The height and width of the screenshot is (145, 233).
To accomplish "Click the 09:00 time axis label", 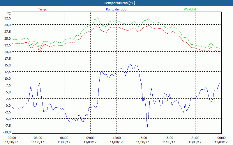I will [90, 138].
